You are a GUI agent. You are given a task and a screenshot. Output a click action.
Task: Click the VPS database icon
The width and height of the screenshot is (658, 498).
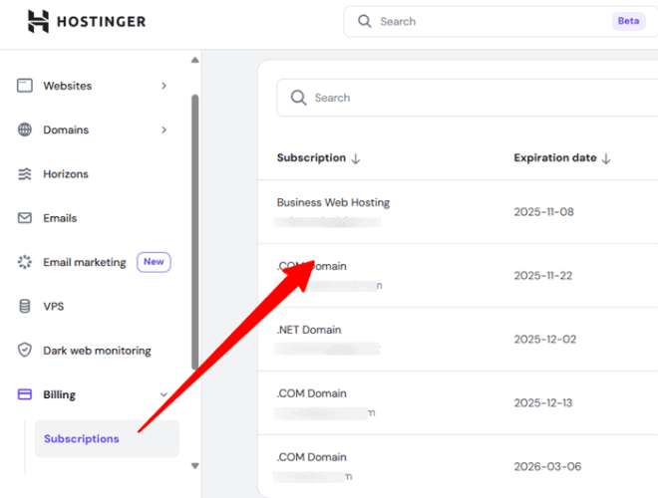[x=25, y=306]
